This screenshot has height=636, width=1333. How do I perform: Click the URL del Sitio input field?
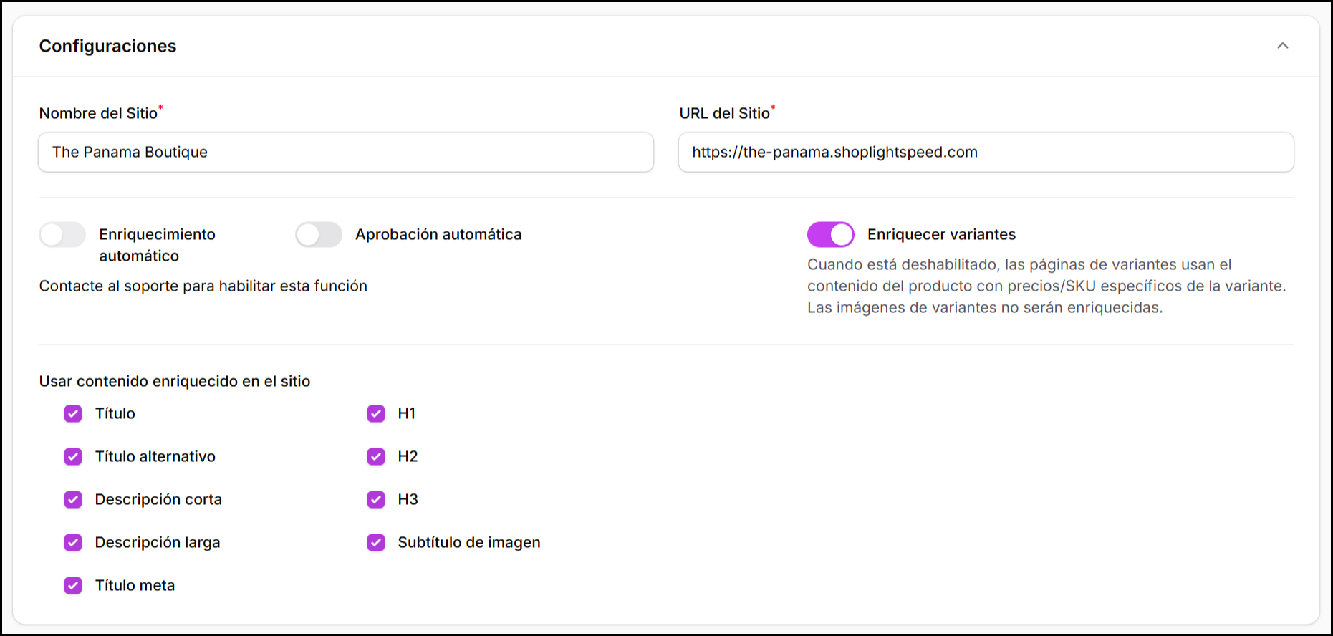(x=986, y=152)
